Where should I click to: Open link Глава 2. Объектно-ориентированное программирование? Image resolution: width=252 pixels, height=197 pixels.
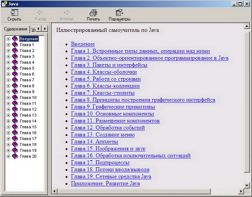coord(150,58)
